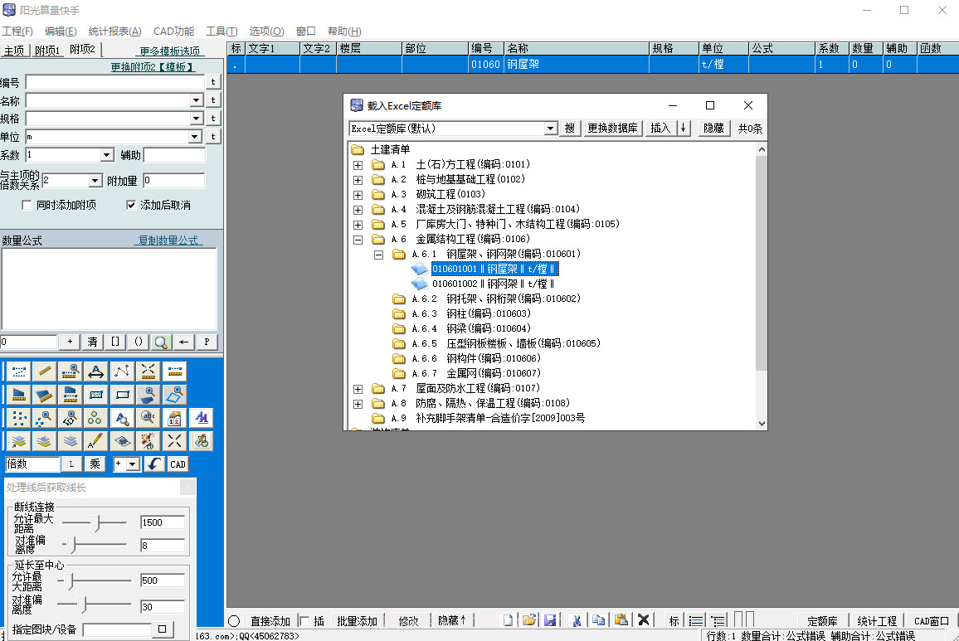
Task: Enable the 同时添加附项 checkbox
Action: pos(26,205)
